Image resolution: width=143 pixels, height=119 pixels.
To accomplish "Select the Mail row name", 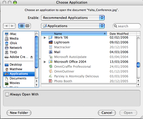I will pos(57,52).
